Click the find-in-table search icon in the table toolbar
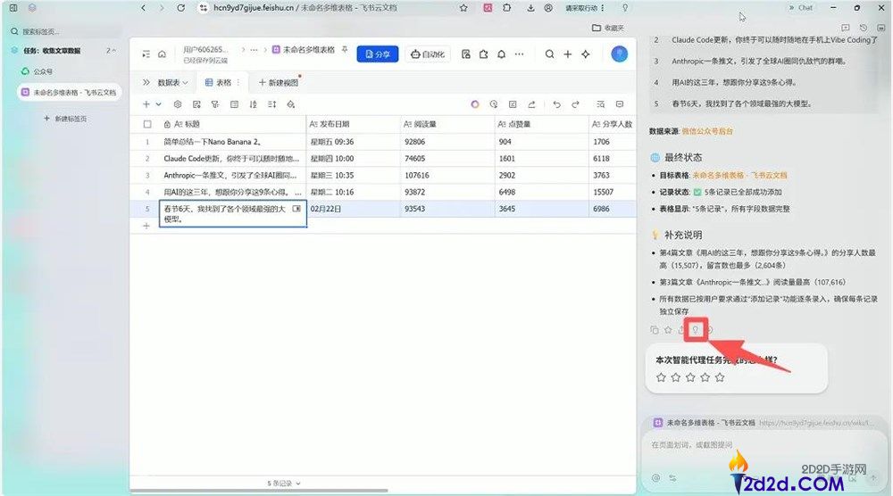The height and width of the screenshot is (496, 893). coord(600,104)
